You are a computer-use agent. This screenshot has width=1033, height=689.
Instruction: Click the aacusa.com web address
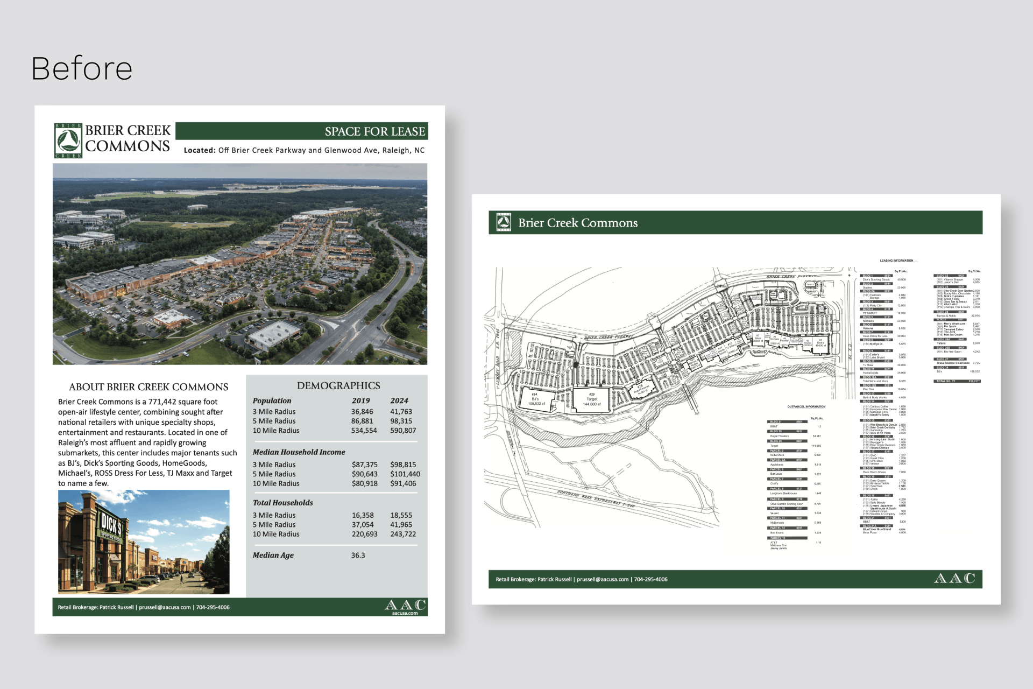[405, 613]
